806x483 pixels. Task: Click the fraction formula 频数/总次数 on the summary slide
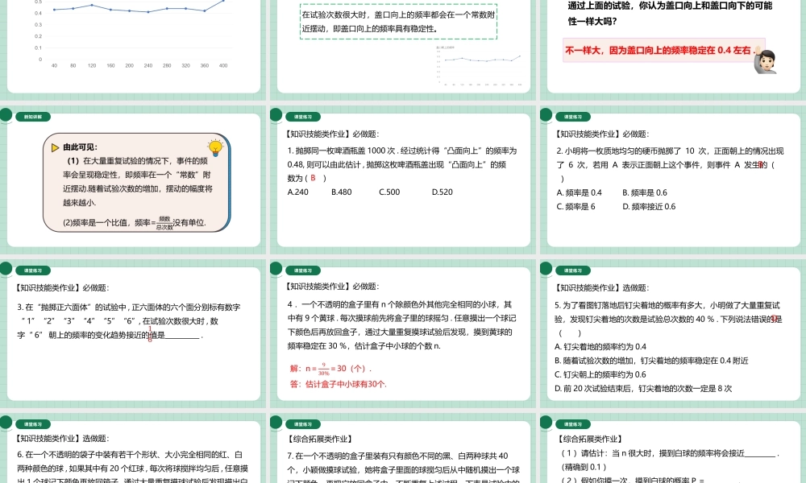coord(164,222)
